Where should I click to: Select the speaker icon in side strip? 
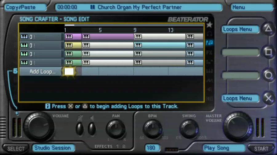tap(209, 89)
